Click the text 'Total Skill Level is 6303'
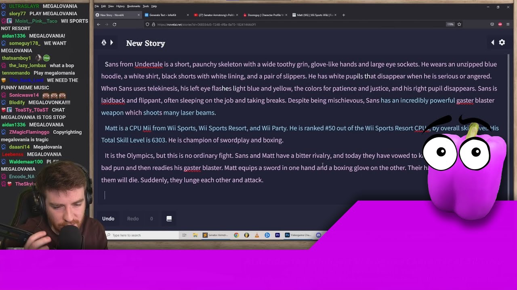Image resolution: width=517 pixels, height=290 pixels. (x=133, y=140)
